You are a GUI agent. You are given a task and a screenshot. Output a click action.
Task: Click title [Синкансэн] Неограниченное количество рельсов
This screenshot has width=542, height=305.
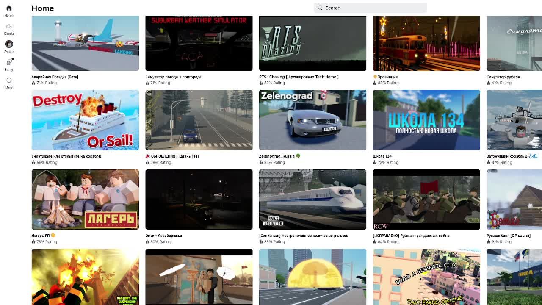(304, 236)
